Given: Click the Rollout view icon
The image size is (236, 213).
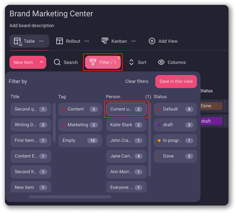Looking at the screenshot, I should tap(59, 41).
